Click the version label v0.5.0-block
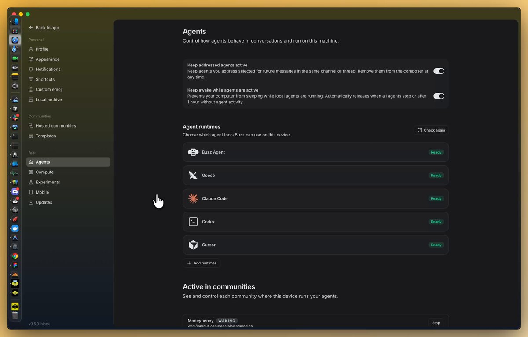 [x=39, y=324]
